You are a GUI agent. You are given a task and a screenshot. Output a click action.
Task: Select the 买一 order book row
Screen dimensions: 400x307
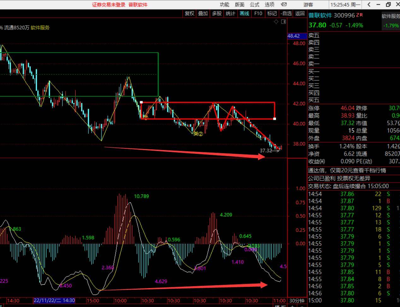point(354,72)
